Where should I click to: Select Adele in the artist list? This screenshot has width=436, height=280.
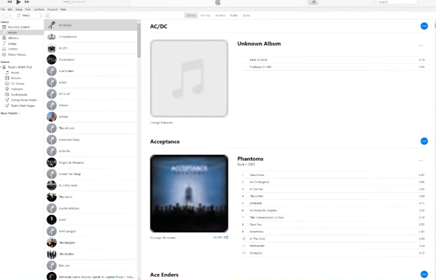[91, 82]
